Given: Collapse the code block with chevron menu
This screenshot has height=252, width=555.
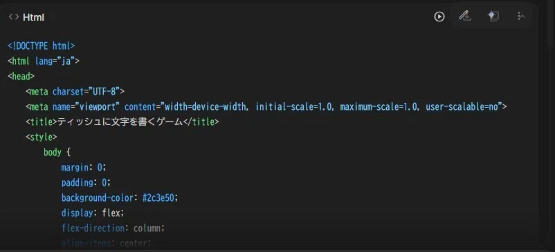Looking at the screenshot, I should pyautogui.click(x=521, y=16).
